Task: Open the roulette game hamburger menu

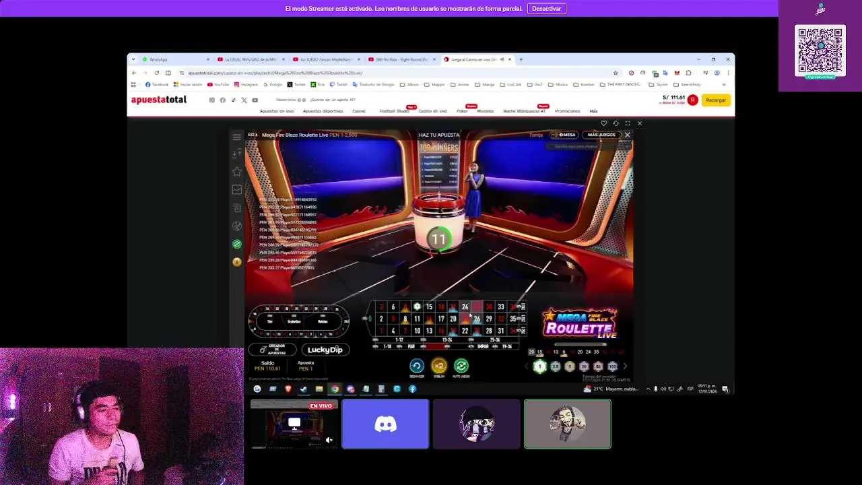Action: [236, 137]
